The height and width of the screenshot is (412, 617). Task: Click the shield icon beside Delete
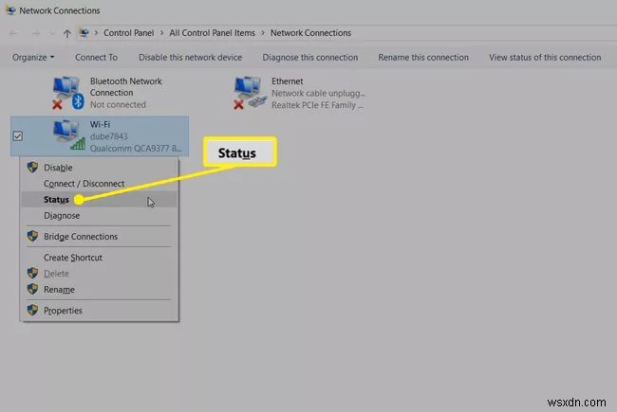(32, 273)
